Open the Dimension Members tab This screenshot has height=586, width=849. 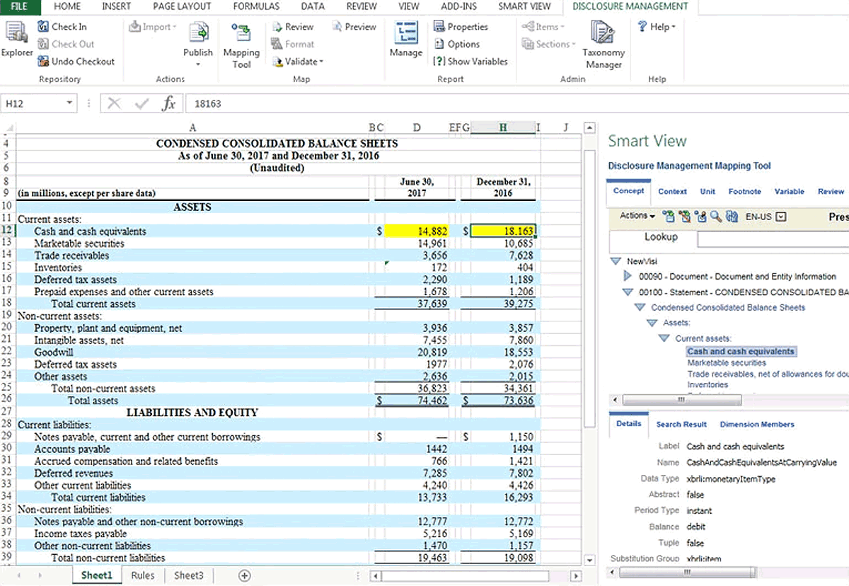click(756, 424)
